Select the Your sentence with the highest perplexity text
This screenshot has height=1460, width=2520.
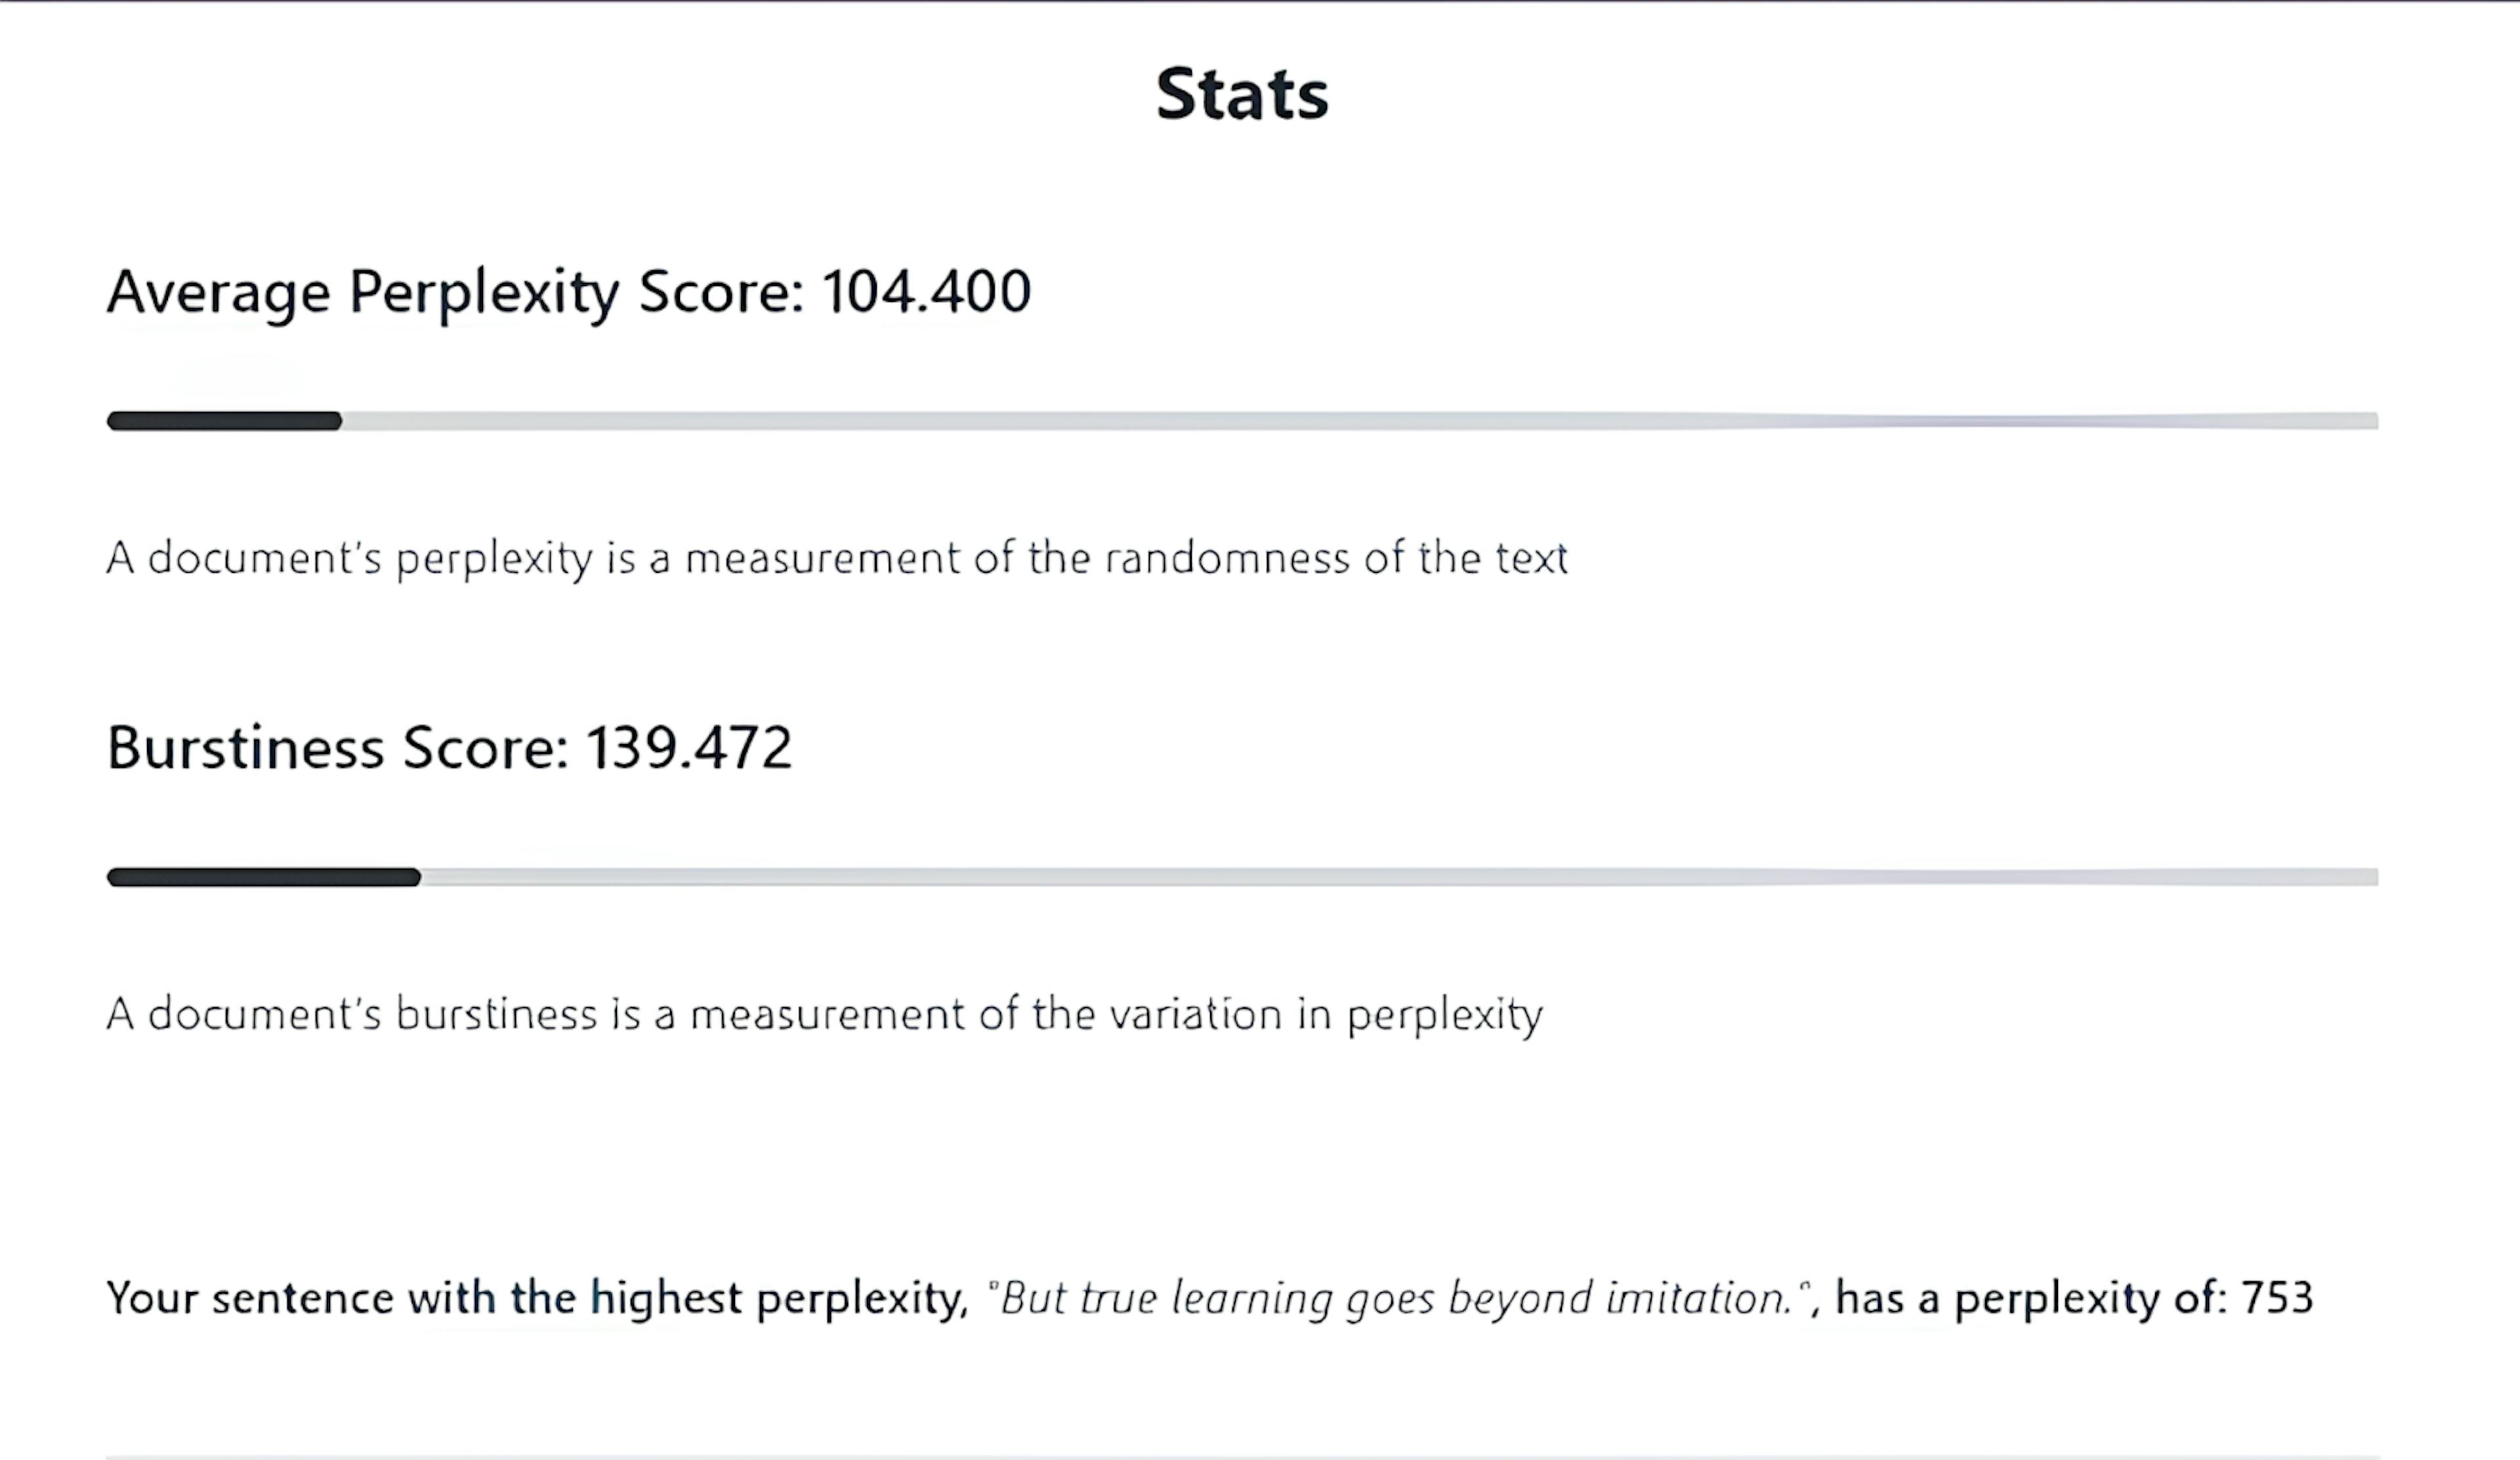coord(538,1299)
